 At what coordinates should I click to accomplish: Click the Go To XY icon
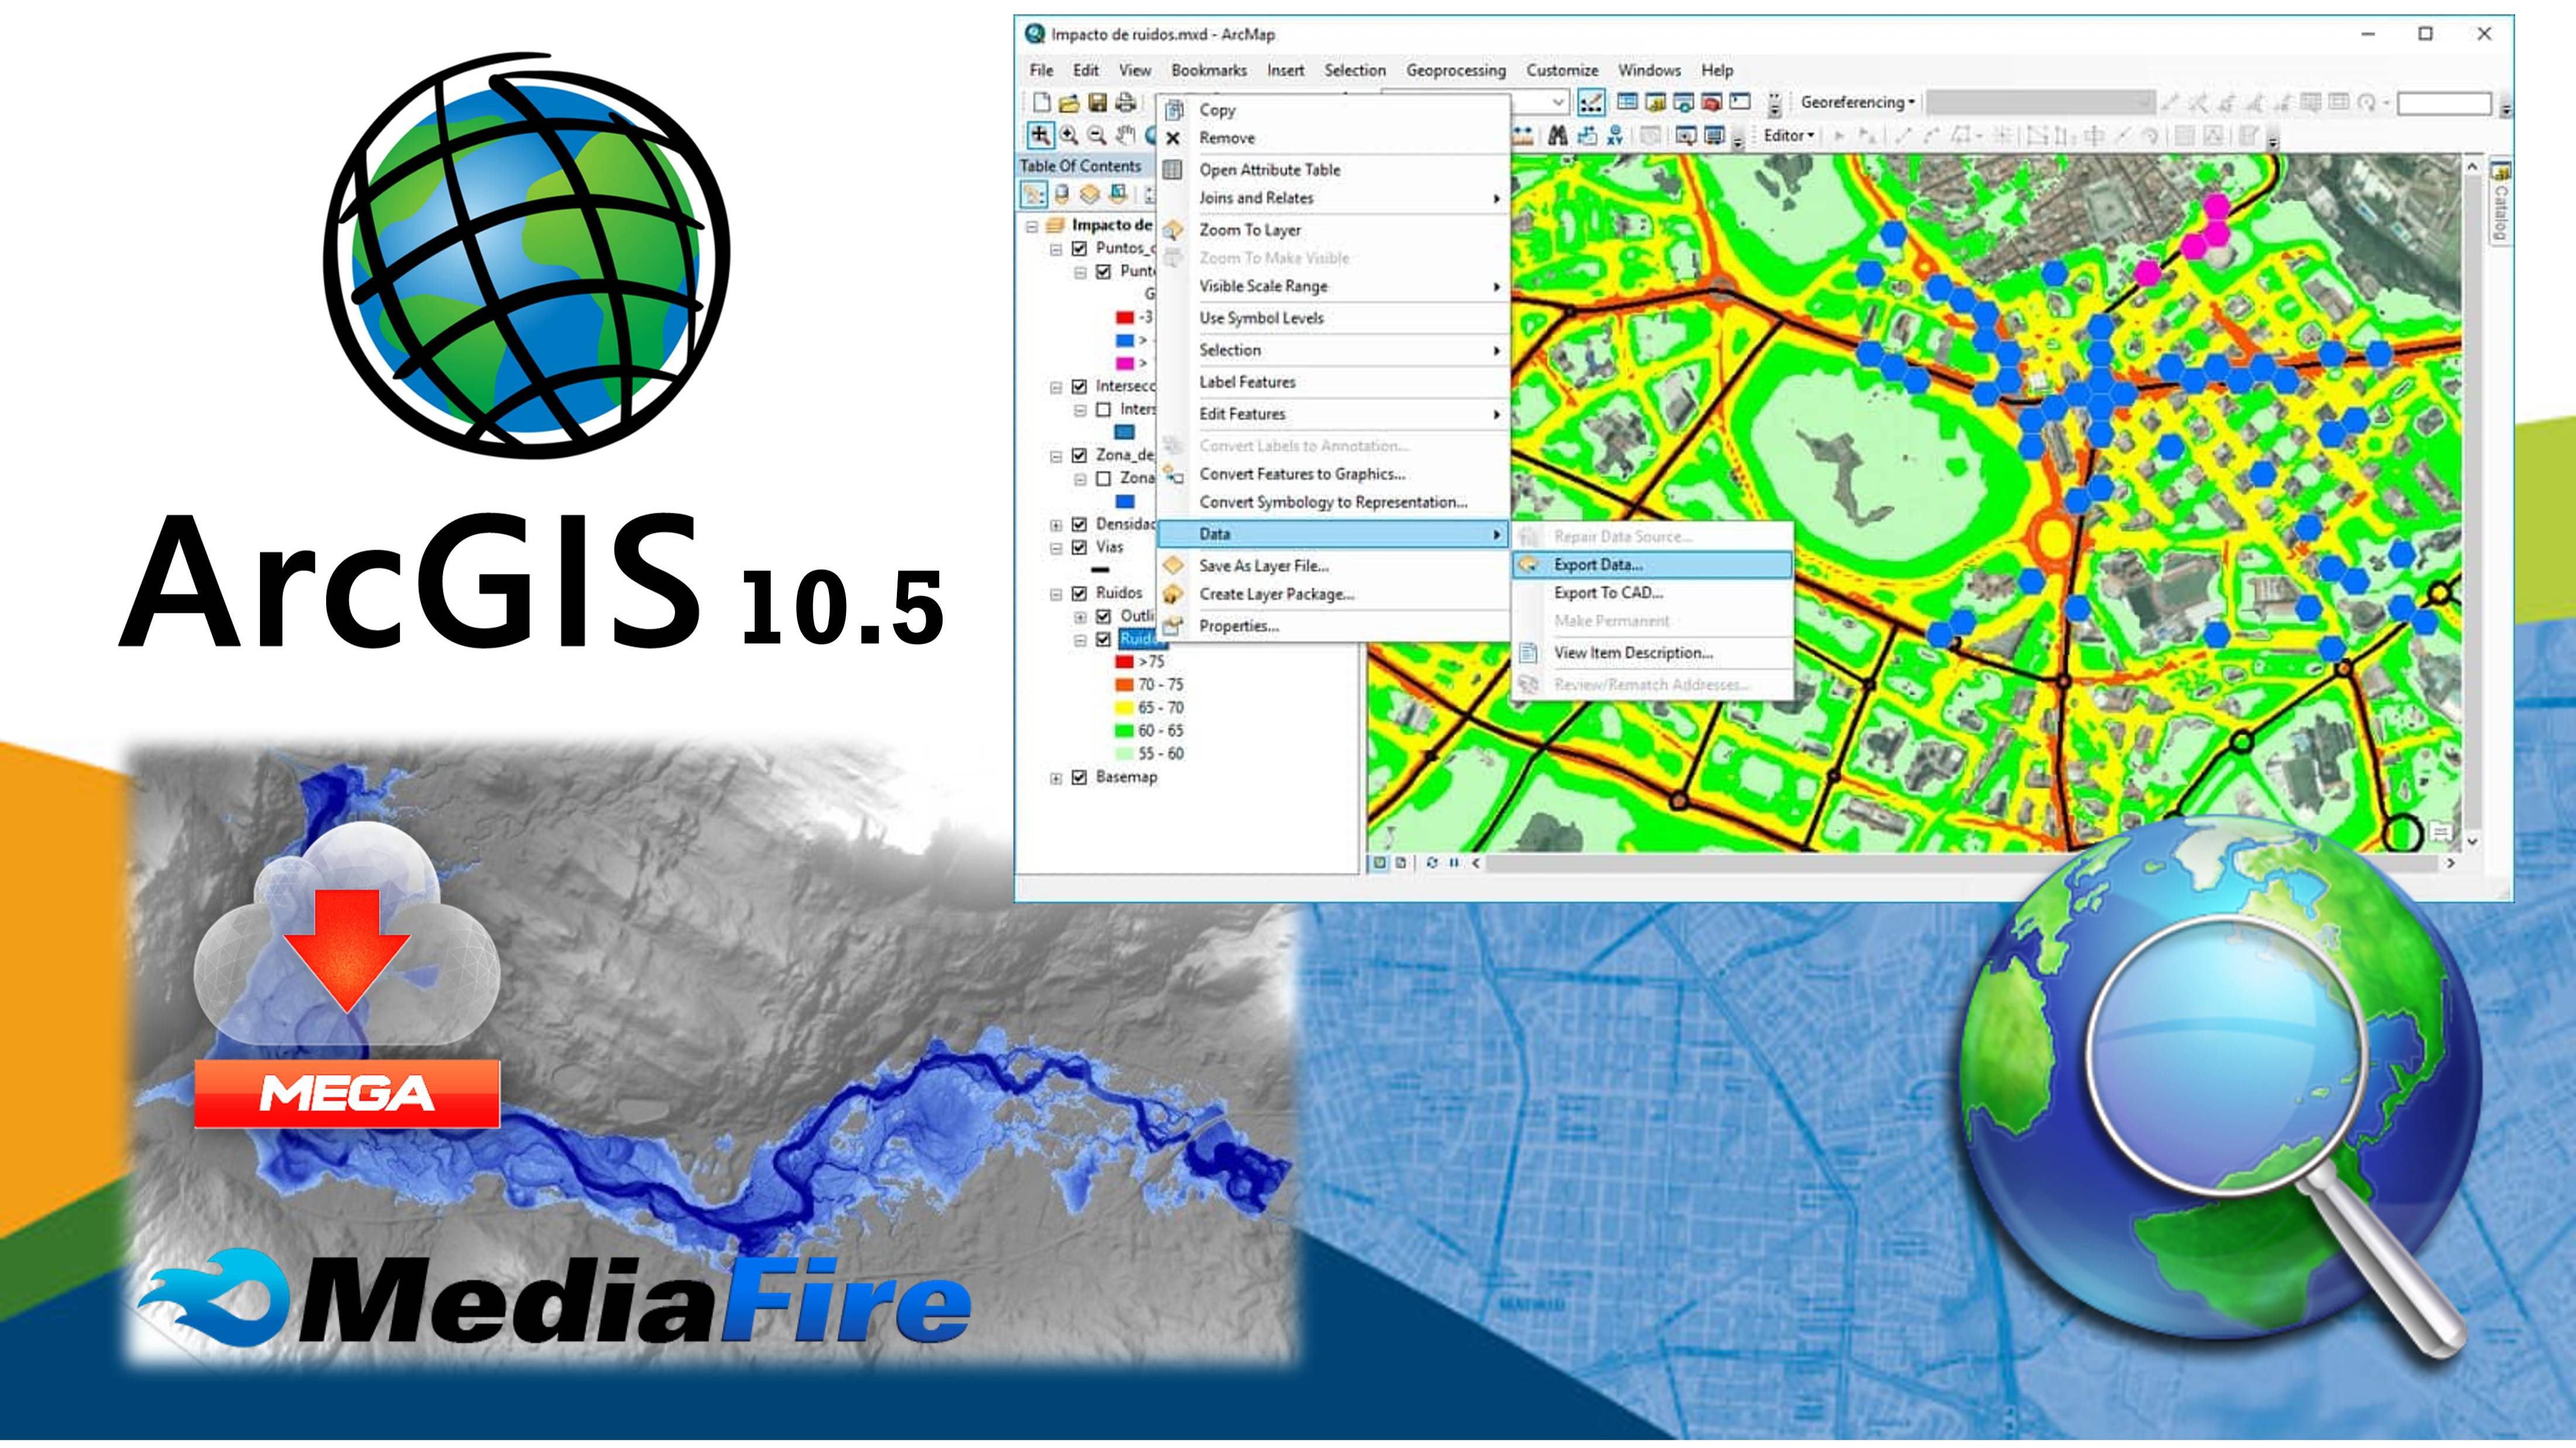click(x=1615, y=136)
